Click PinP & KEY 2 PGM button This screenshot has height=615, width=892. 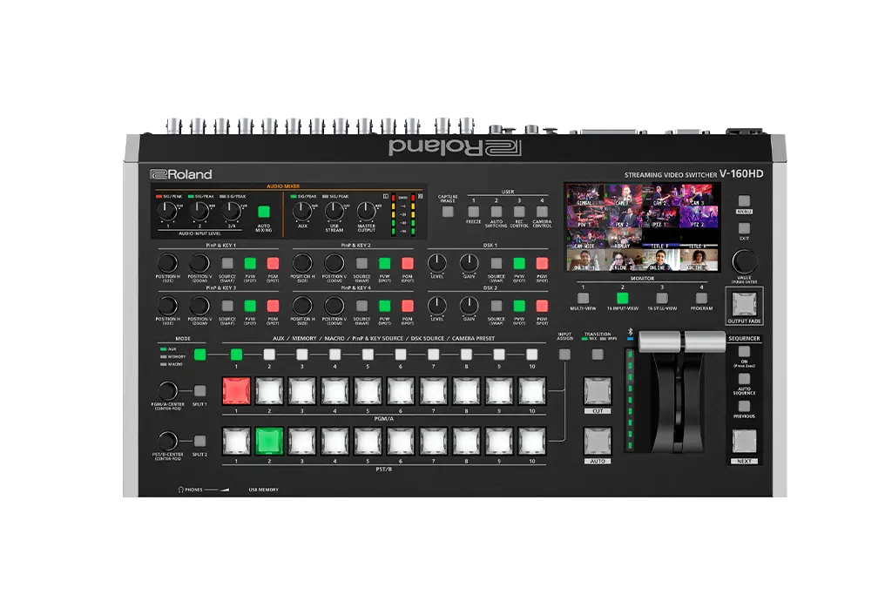pyautogui.click(x=408, y=263)
